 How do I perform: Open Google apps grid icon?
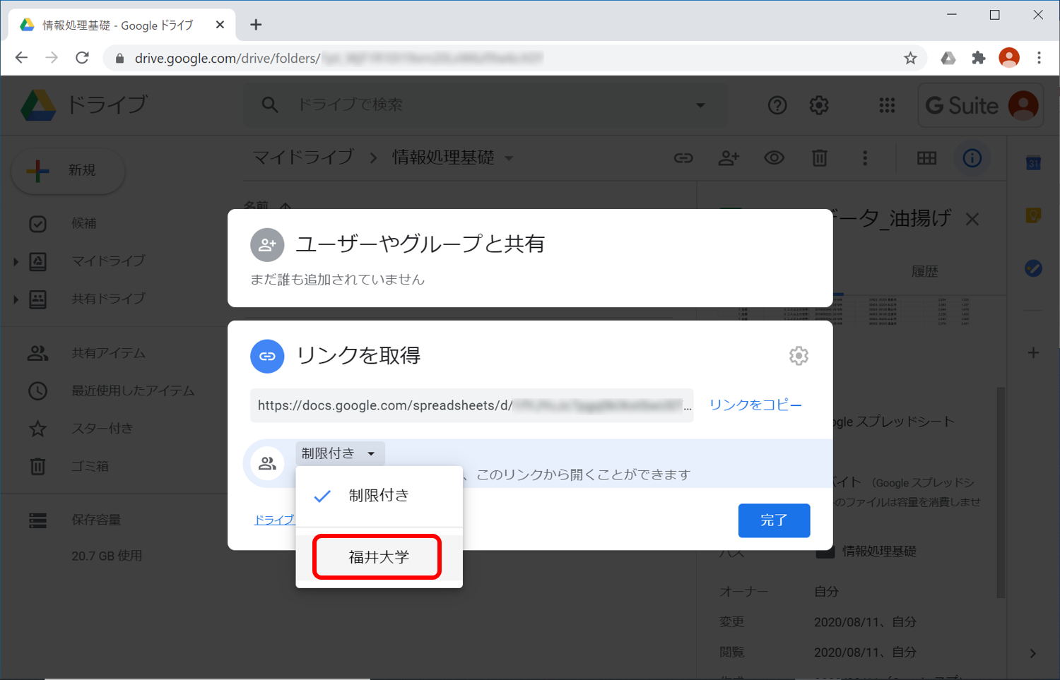887,105
